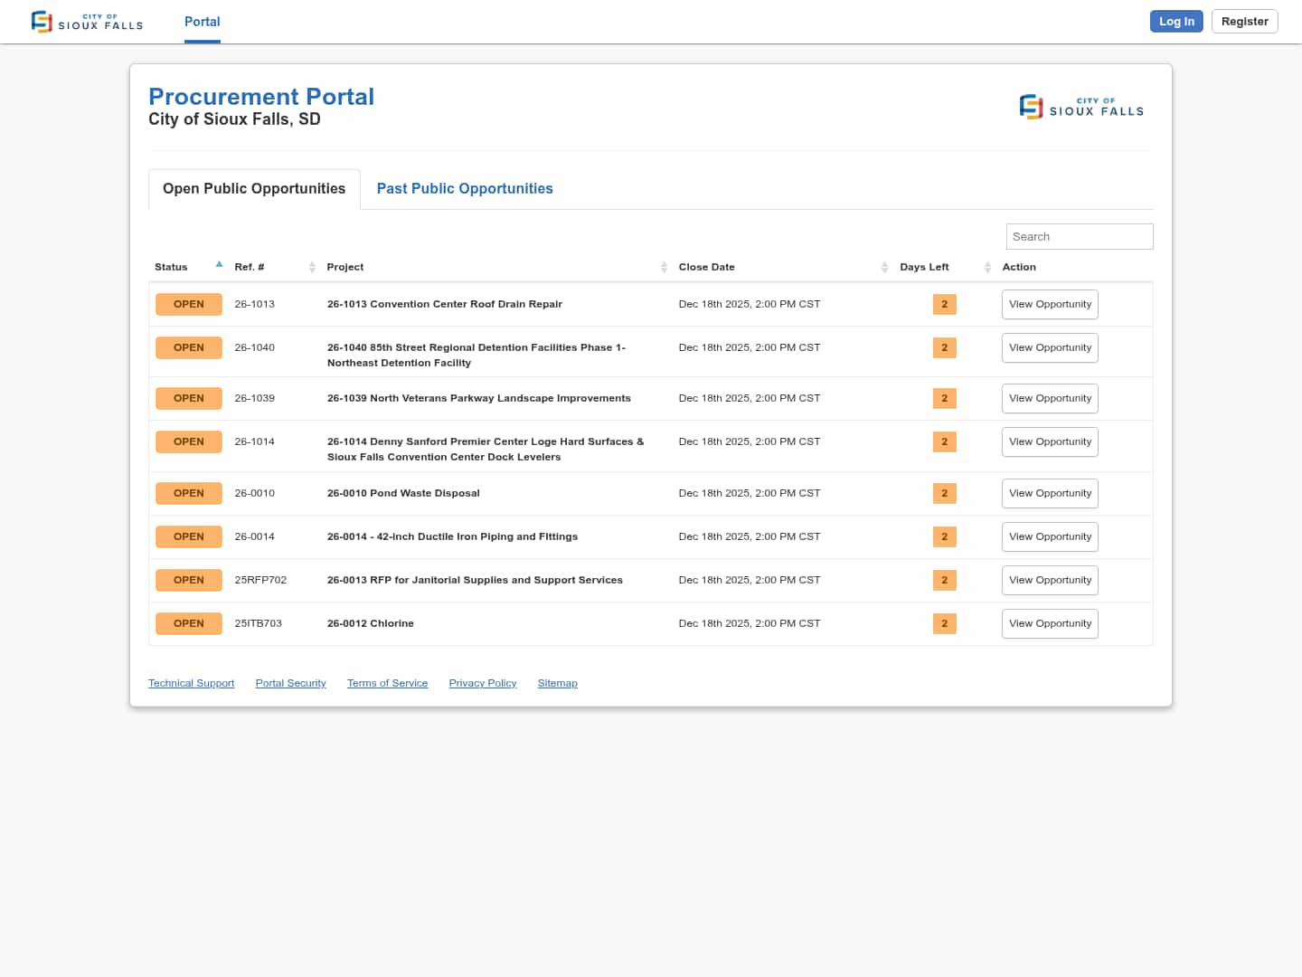The width and height of the screenshot is (1302, 977).
Task: Click the Sioux Falls logo in portal card
Action: (x=1081, y=107)
